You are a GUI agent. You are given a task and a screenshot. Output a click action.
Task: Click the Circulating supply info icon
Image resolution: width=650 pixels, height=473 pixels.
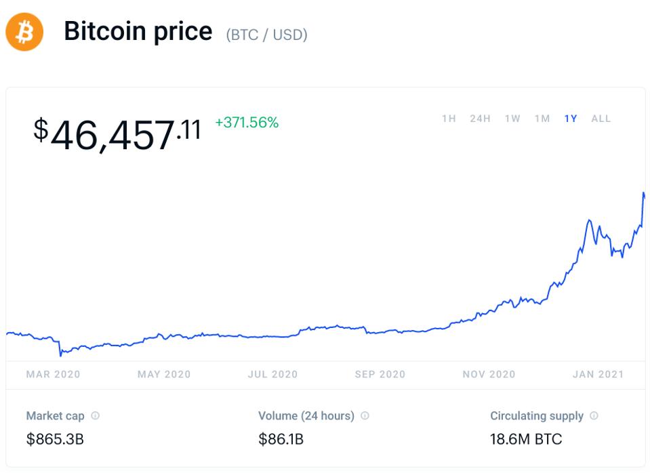coord(594,416)
